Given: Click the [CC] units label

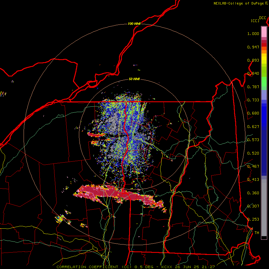Looking at the screenshot, I should (x=255, y=21).
